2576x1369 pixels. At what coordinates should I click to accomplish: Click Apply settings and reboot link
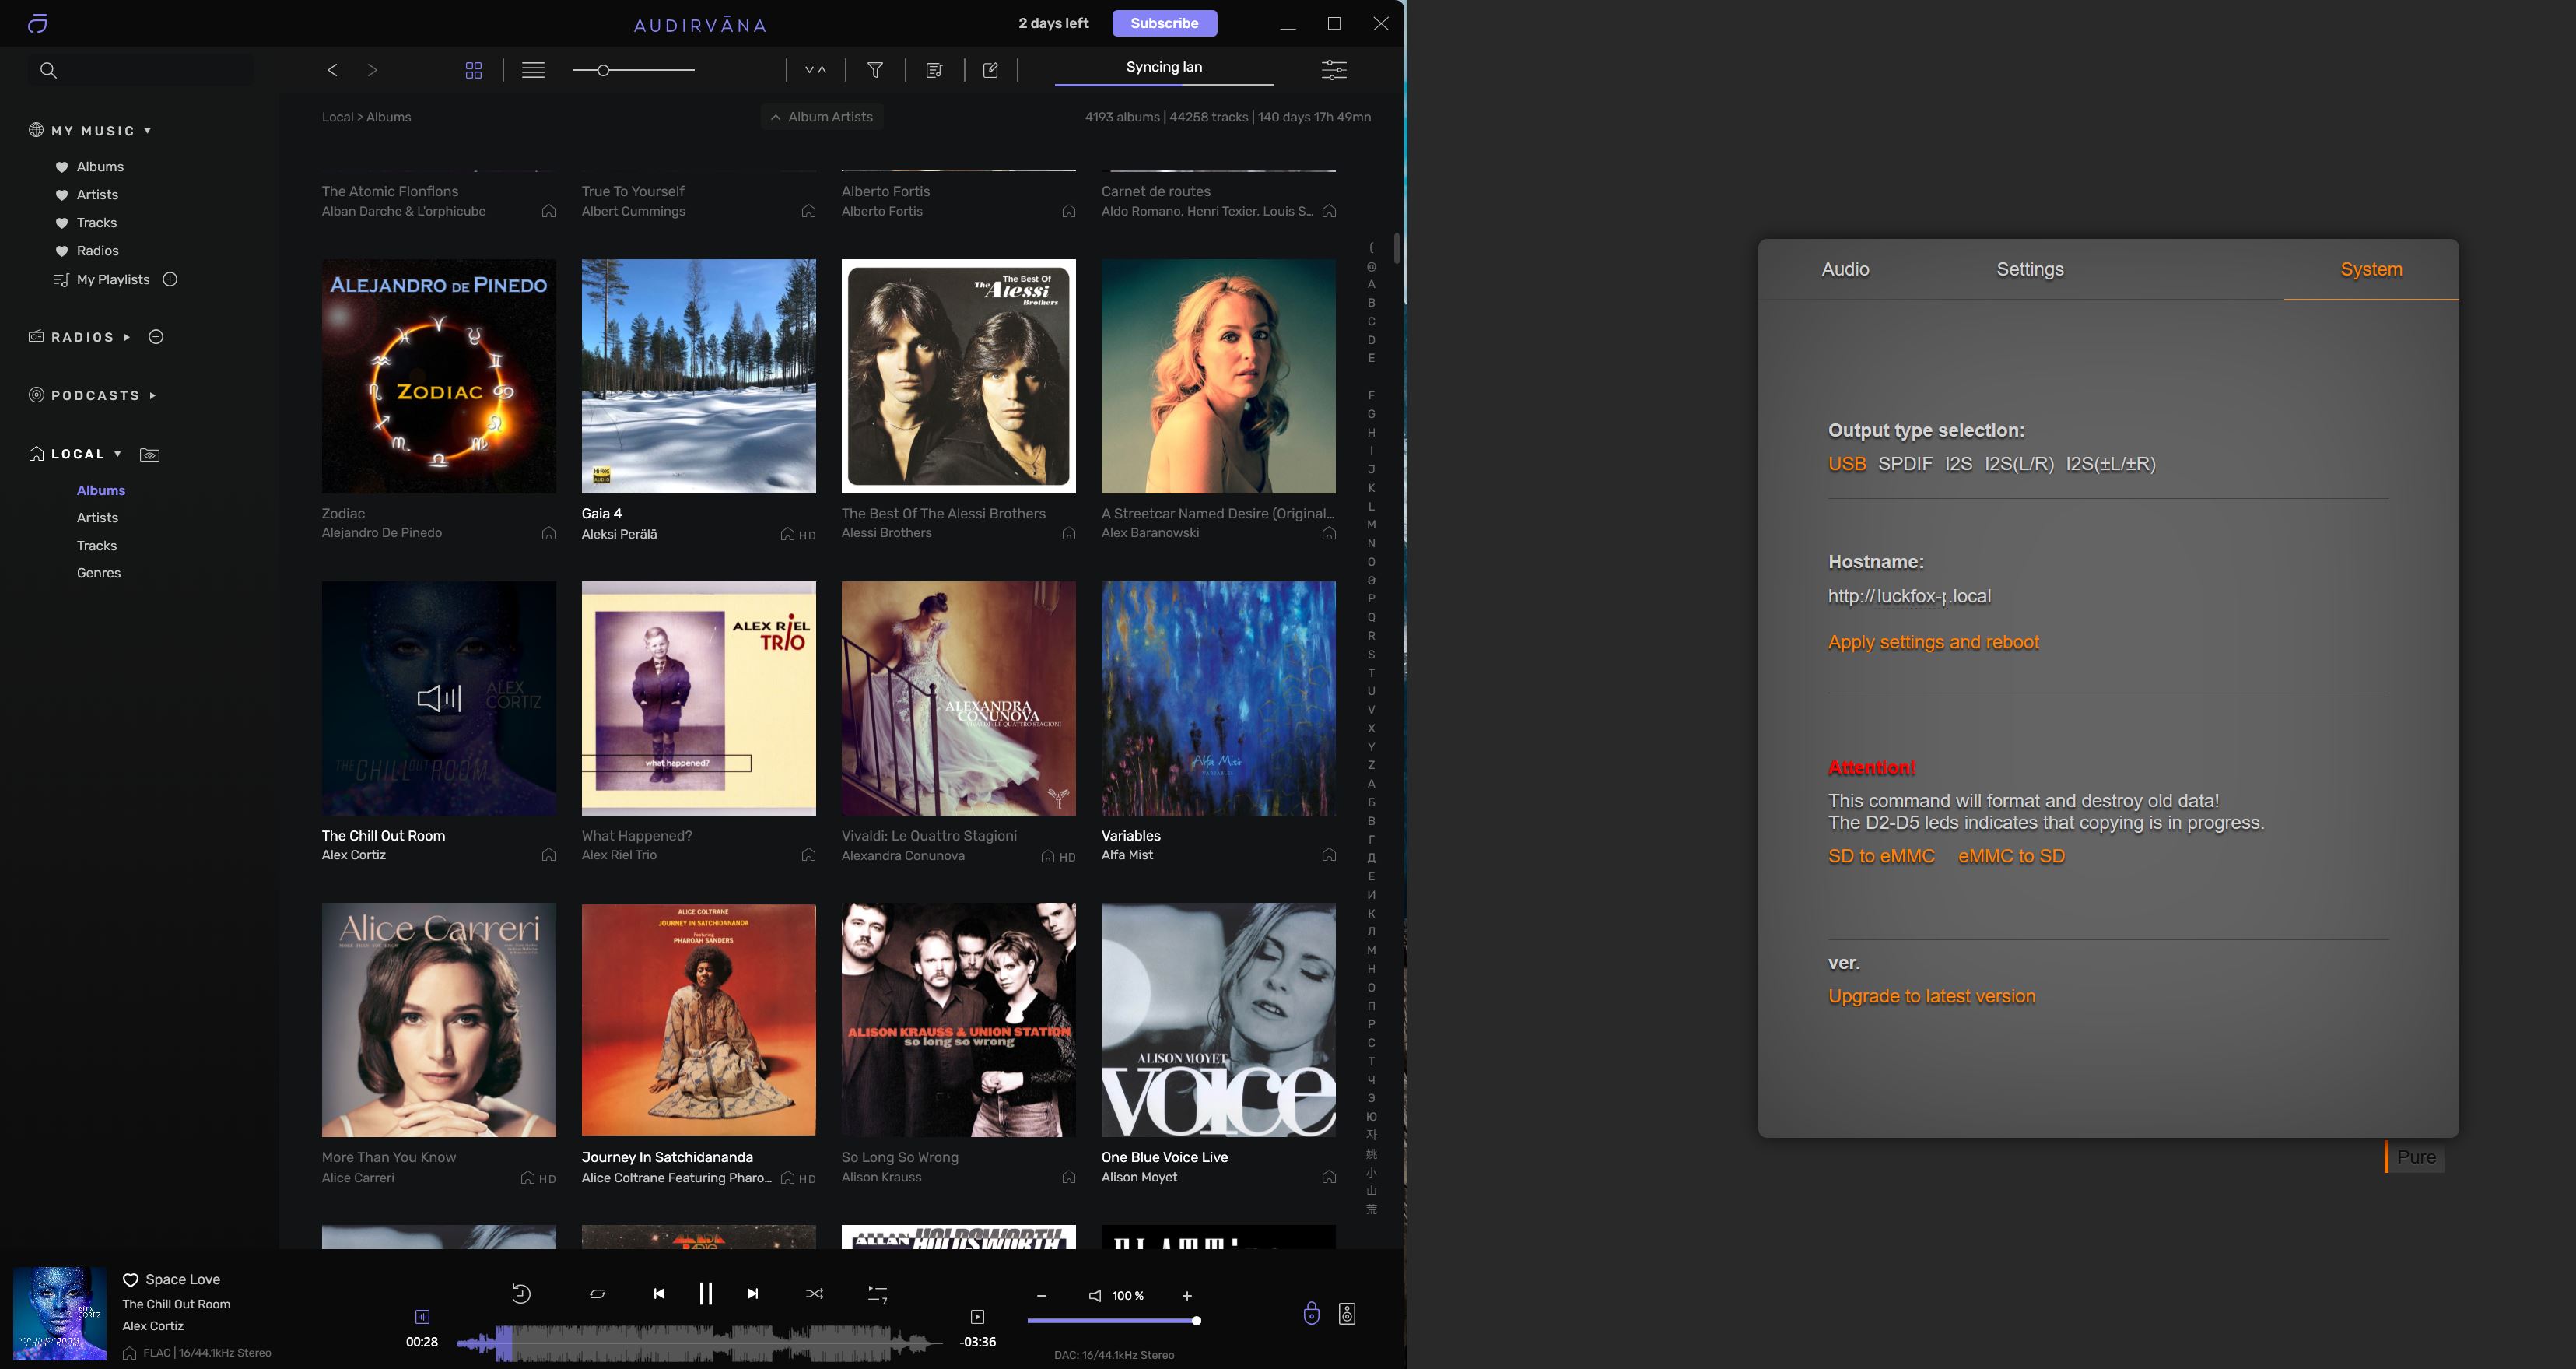pos(1933,642)
